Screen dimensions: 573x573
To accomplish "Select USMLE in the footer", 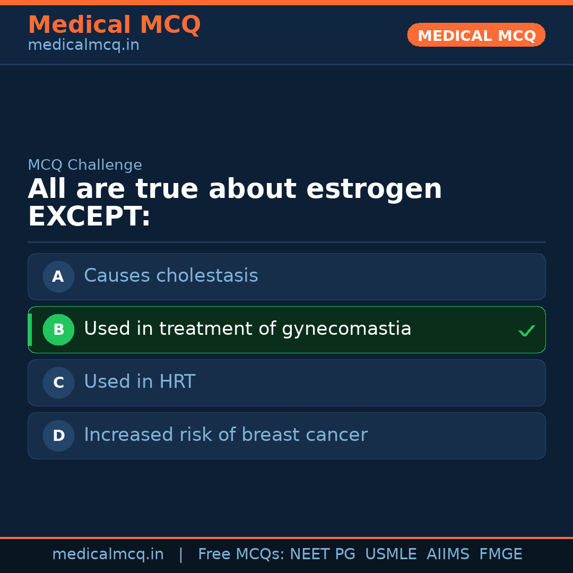I will click(x=390, y=554).
